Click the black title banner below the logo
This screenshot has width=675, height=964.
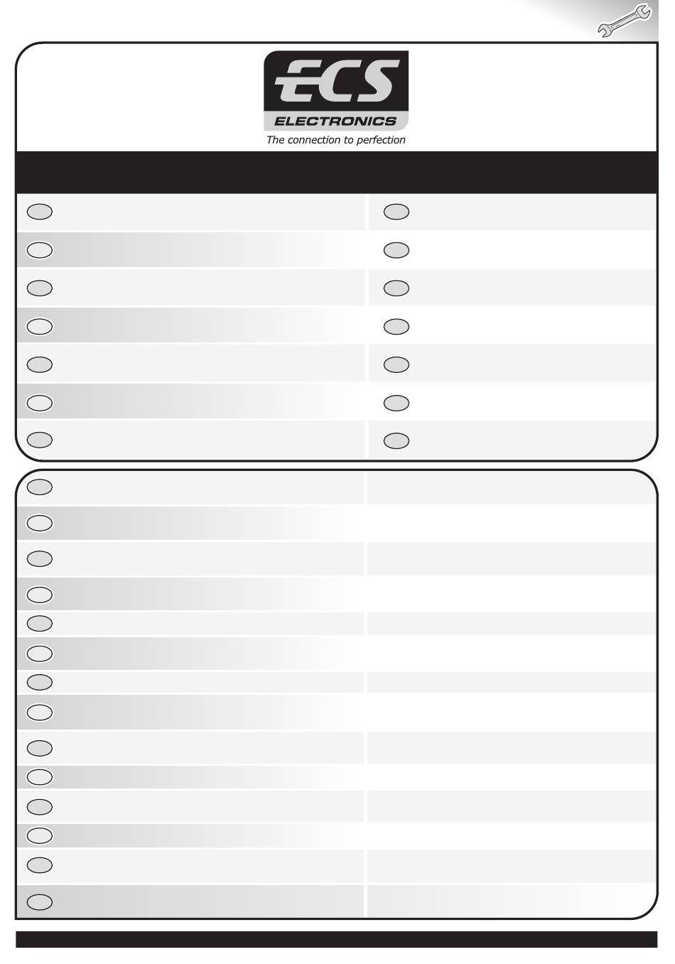pyautogui.click(x=336, y=172)
